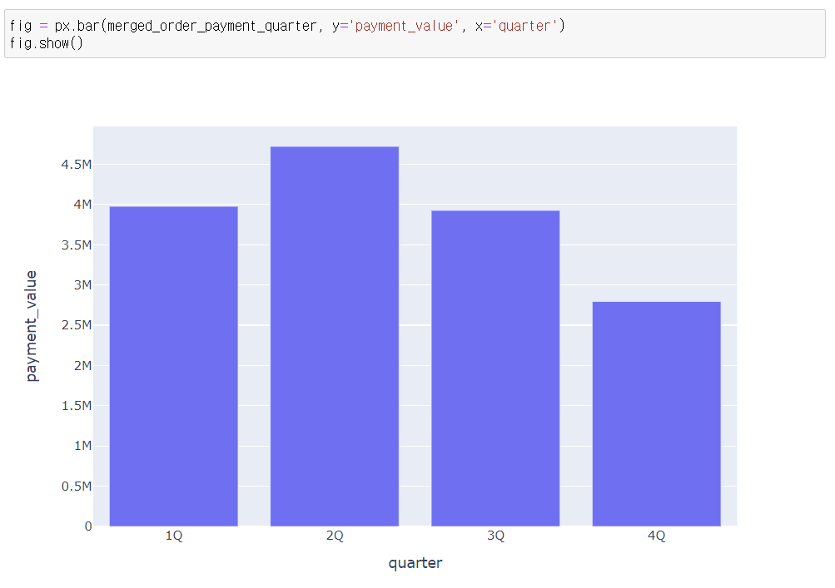This screenshot has height=588, width=835.
Task: Click the 1Q x-axis label
Action: click(x=174, y=536)
